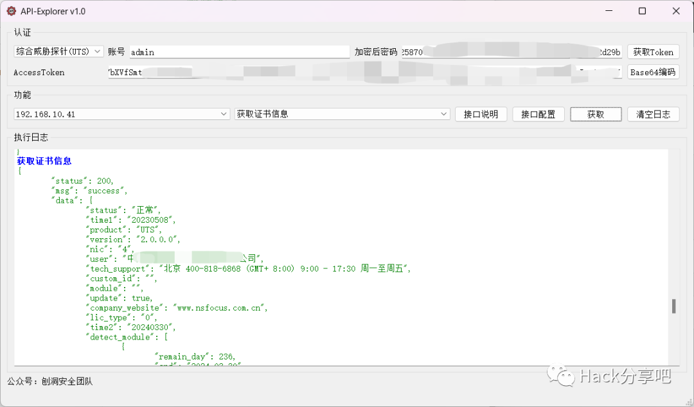Click the 获取 button
The image size is (694, 407).
596,114
